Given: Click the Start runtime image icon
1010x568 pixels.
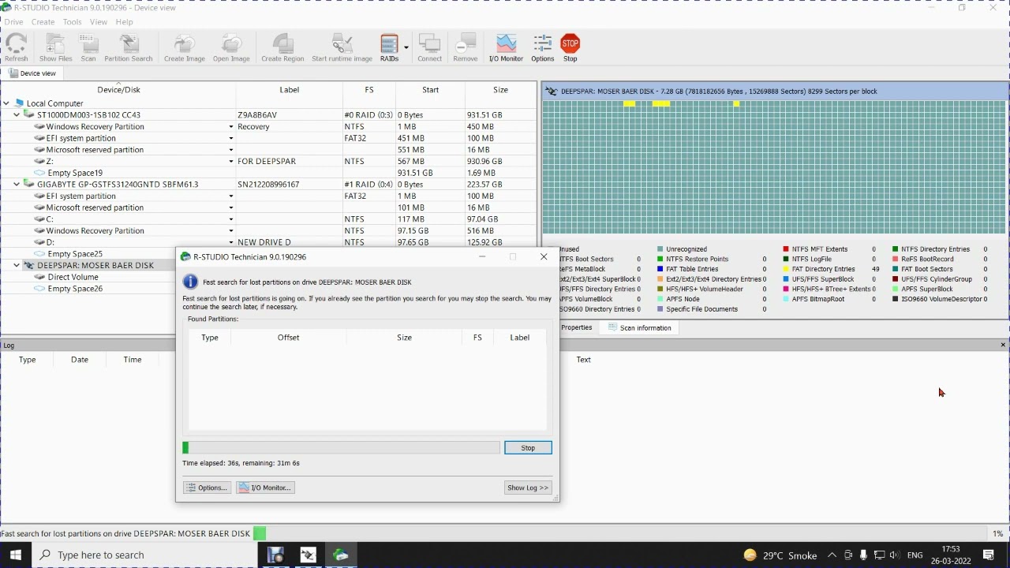Looking at the screenshot, I should click(x=342, y=48).
